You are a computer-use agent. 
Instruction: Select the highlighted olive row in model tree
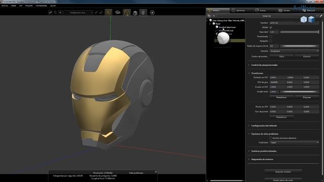pos(230,40)
